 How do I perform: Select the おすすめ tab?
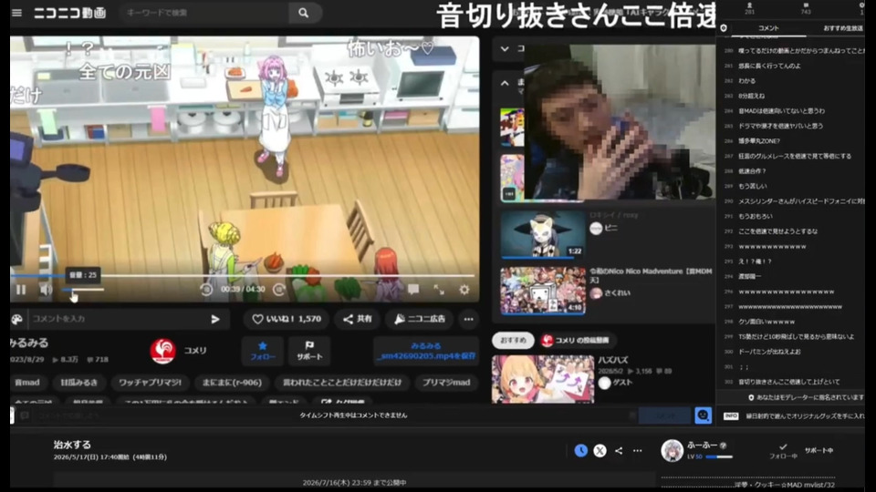click(513, 340)
